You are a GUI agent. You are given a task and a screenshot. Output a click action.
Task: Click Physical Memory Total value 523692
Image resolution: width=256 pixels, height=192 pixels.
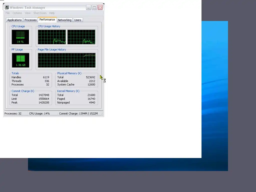(90, 77)
